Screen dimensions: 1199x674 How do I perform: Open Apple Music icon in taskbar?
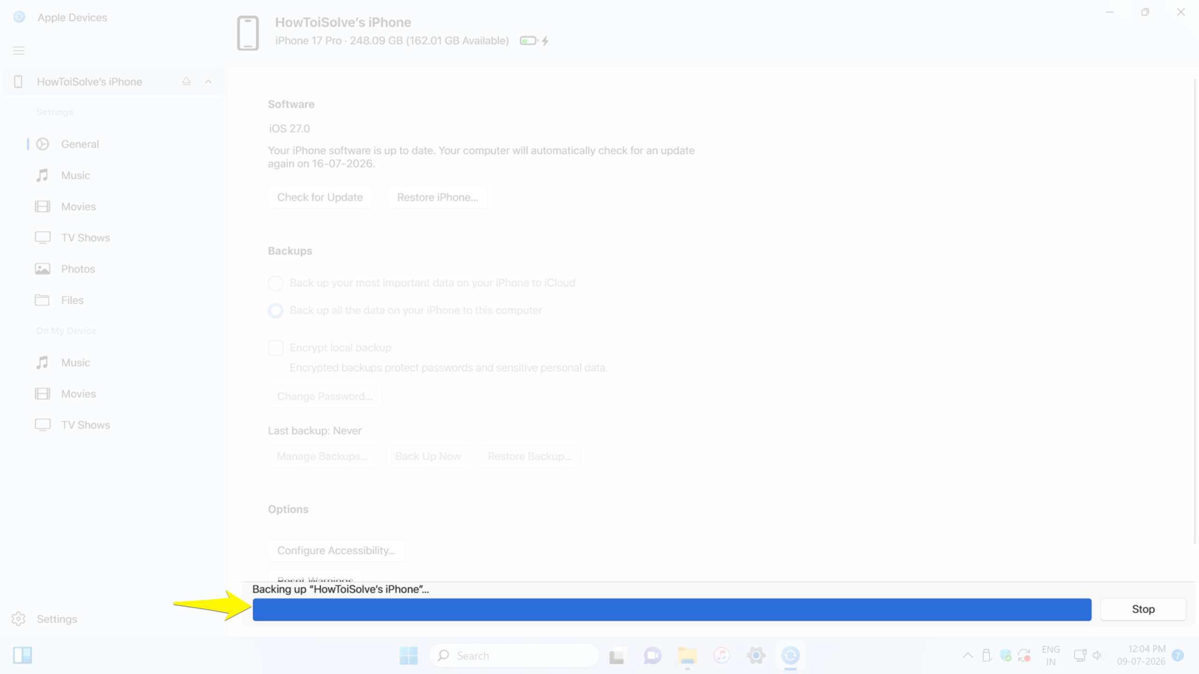click(721, 655)
